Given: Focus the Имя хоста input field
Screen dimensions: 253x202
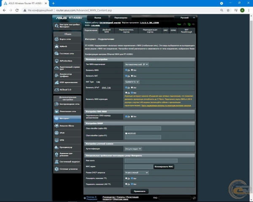Looking at the screenshot, I should (151, 161).
